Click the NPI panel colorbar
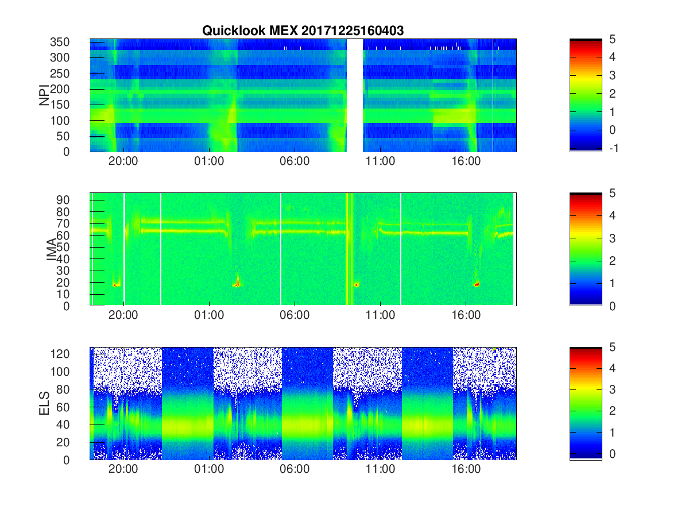The image size is (689, 517). click(586, 95)
